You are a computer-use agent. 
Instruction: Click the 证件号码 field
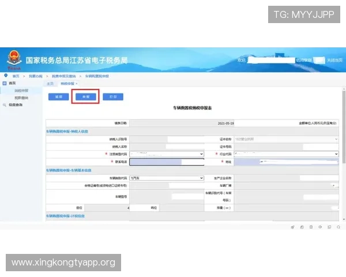pos(286,147)
